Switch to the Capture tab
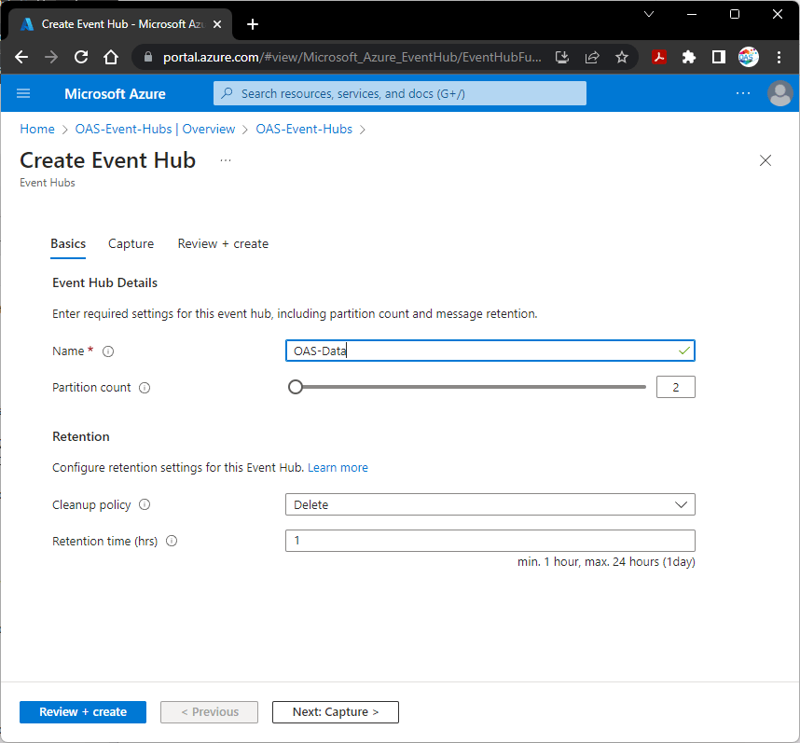The height and width of the screenshot is (743, 800). 131,243
